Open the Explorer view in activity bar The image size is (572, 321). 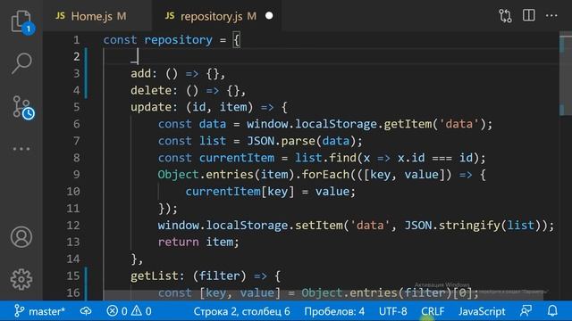point(21,21)
